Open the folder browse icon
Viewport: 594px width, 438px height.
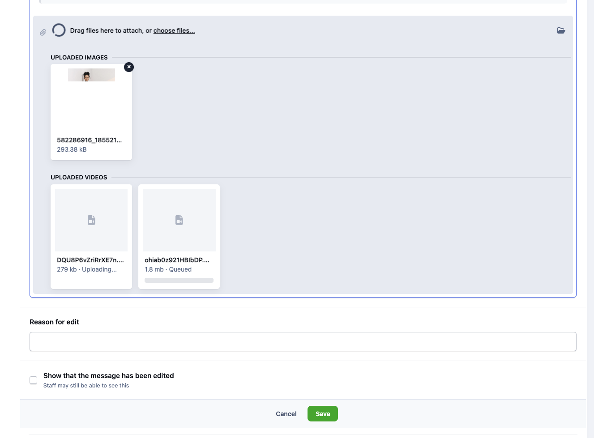point(561,30)
